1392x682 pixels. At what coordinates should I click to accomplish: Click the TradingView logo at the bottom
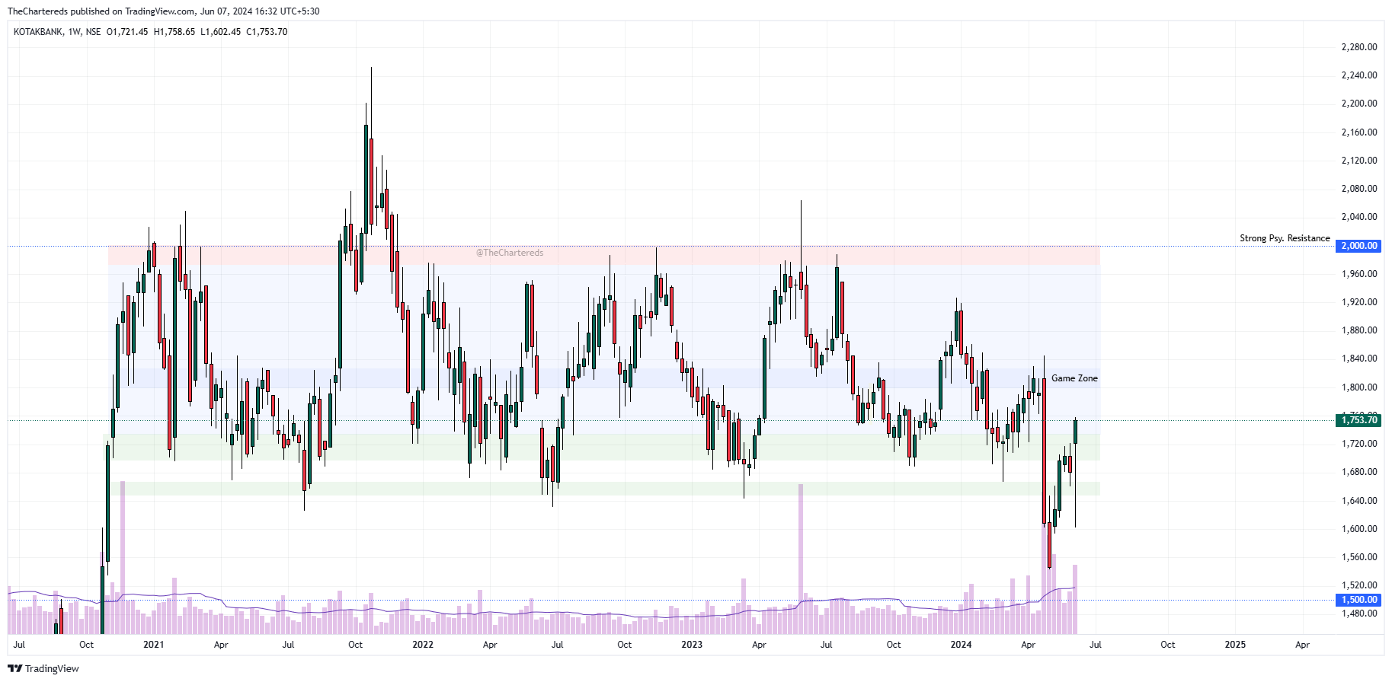[x=43, y=668]
